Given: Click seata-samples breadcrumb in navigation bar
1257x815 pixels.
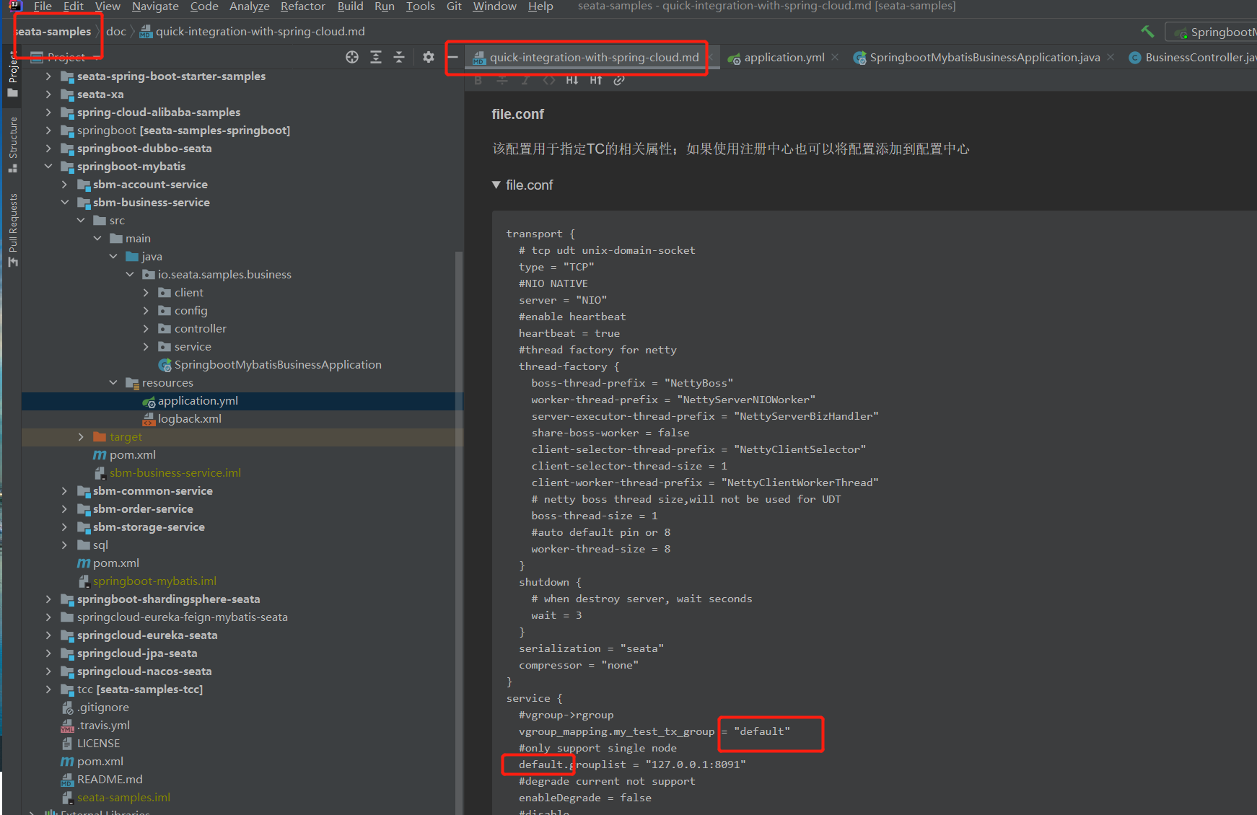Looking at the screenshot, I should tap(53, 32).
